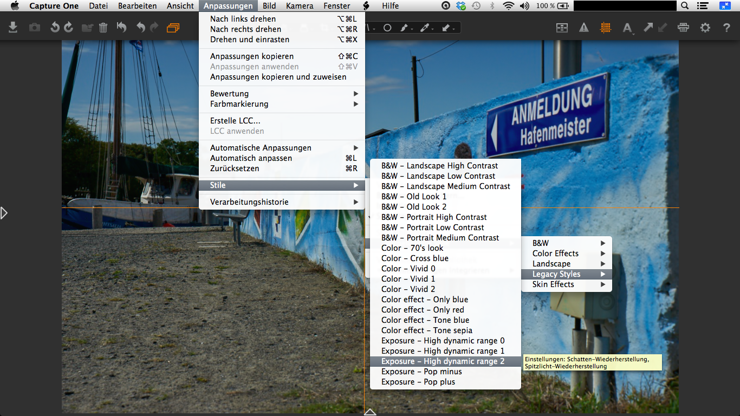Open the Kamera menu
Screen dimensions: 740x416
tap(300, 6)
